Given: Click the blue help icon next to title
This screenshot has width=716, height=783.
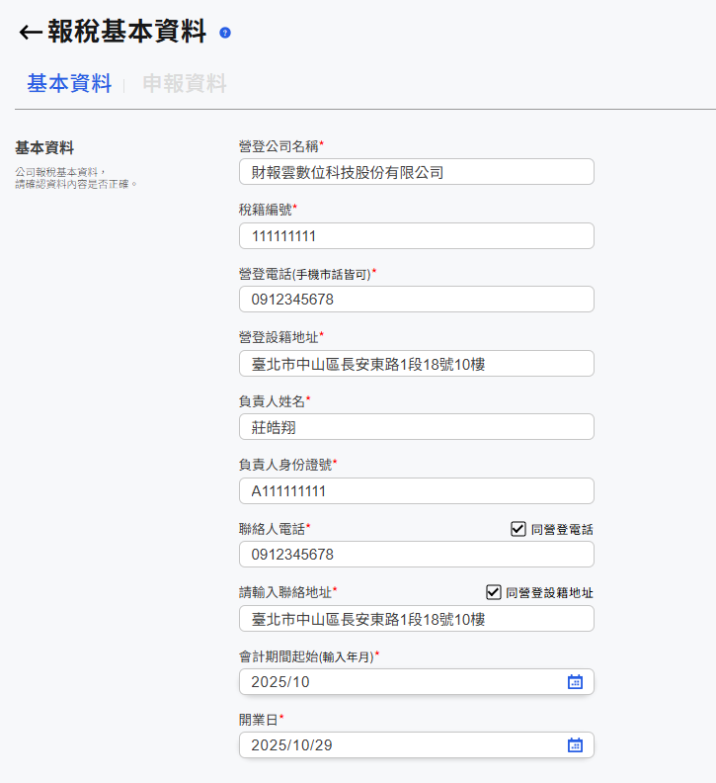Looking at the screenshot, I should coord(225,33).
